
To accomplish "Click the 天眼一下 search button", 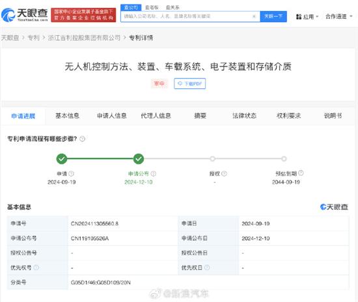I will [x=273, y=16].
